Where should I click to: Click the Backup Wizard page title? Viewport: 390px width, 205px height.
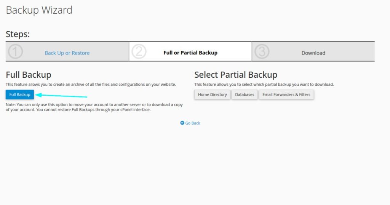(39, 10)
